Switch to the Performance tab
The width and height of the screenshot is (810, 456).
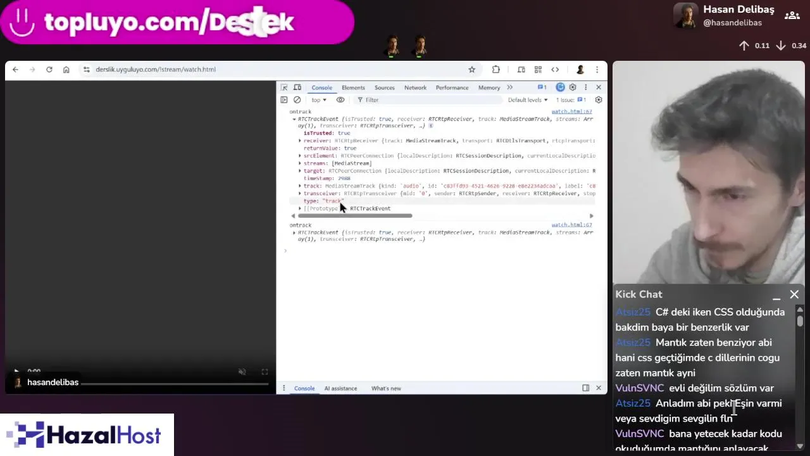coord(452,87)
